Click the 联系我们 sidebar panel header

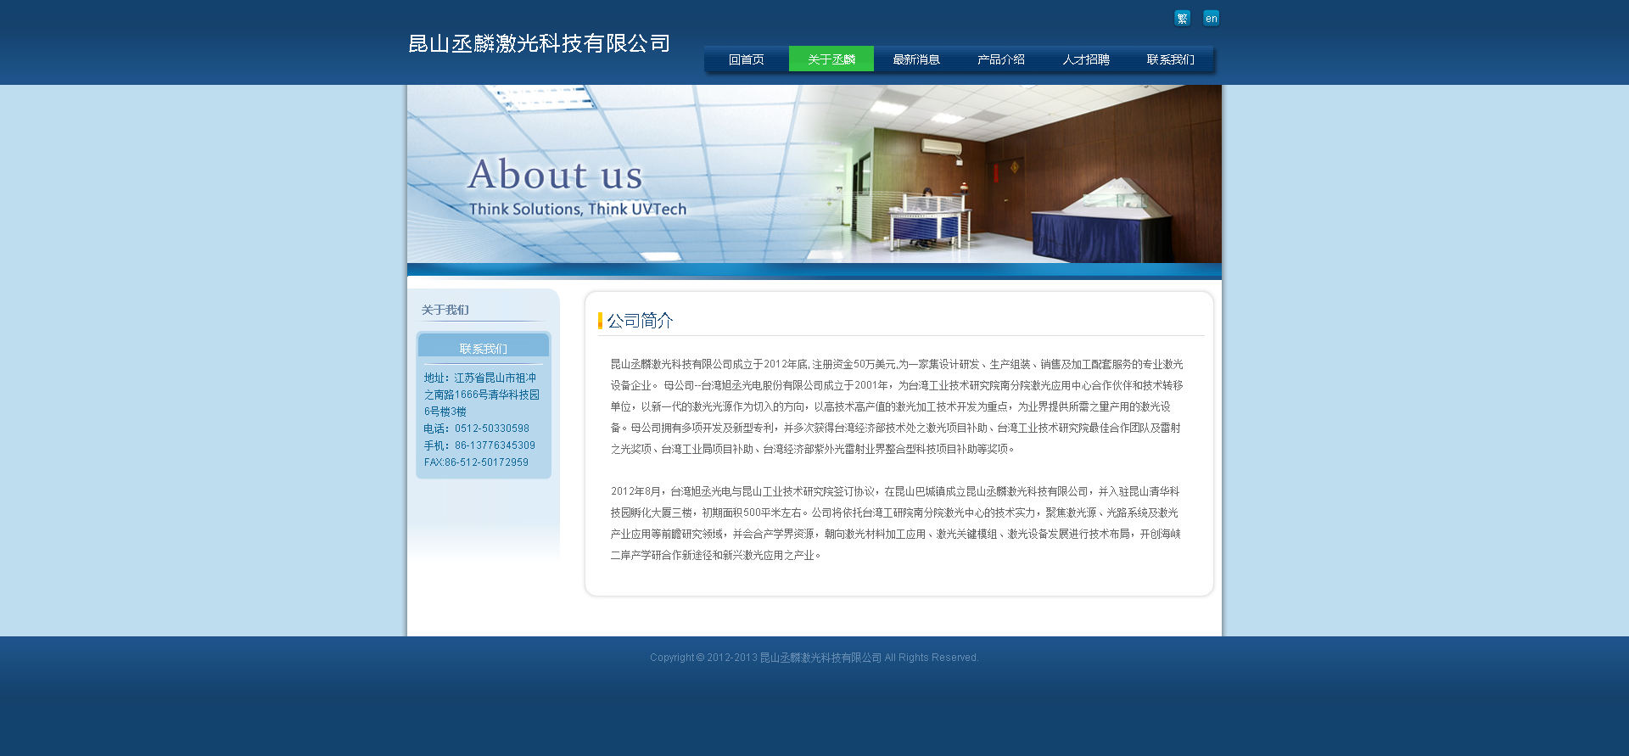[x=483, y=348]
